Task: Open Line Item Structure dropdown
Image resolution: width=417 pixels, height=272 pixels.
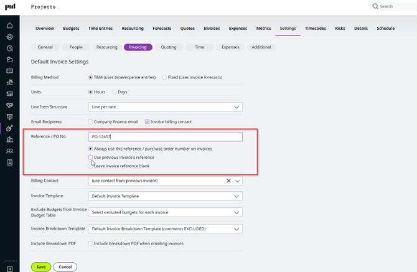Action: pyautogui.click(x=165, y=107)
